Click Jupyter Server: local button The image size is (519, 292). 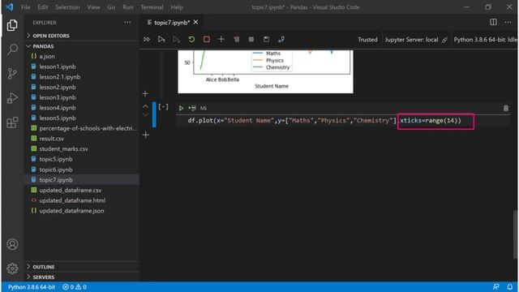(416, 40)
